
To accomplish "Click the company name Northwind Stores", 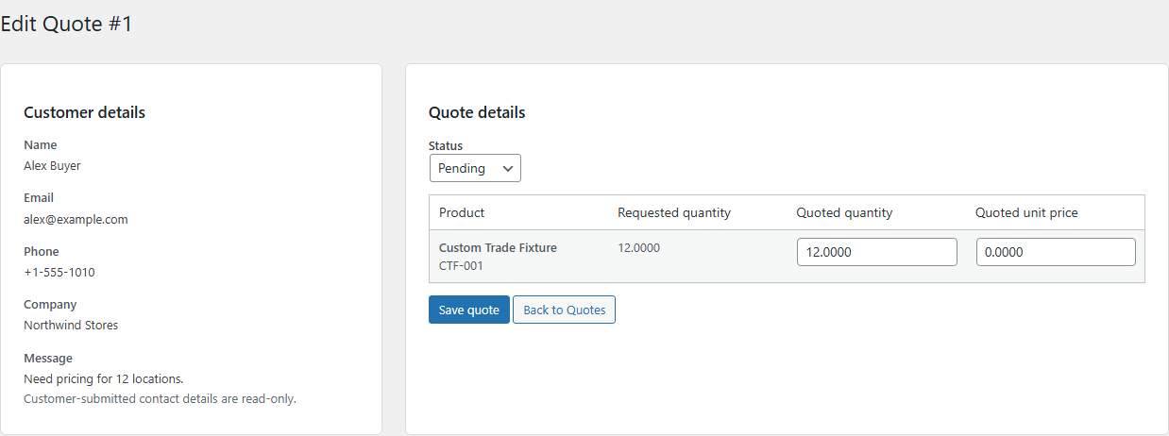I will (x=71, y=325).
